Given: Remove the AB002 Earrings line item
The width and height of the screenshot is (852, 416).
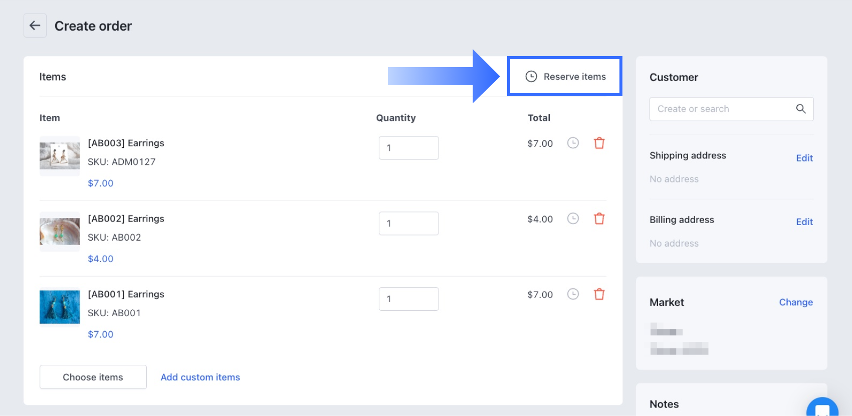Looking at the screenshot, I should click(x=599, y=219).
